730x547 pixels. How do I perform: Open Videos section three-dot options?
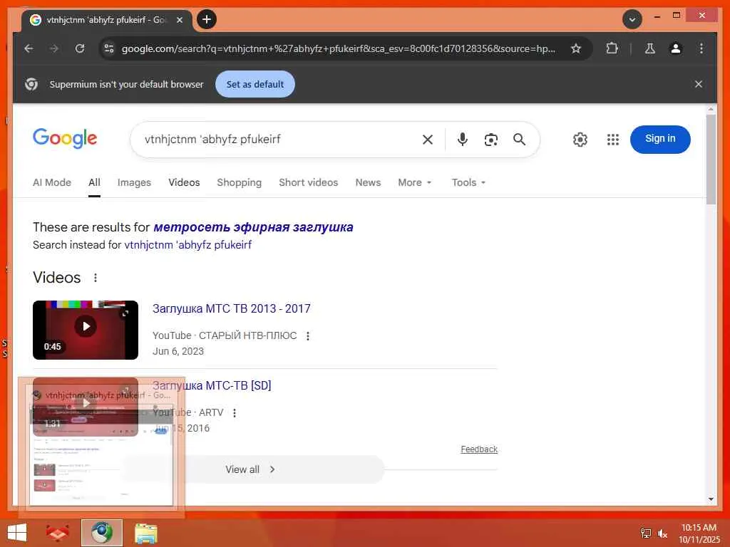(x=96, y=278)
